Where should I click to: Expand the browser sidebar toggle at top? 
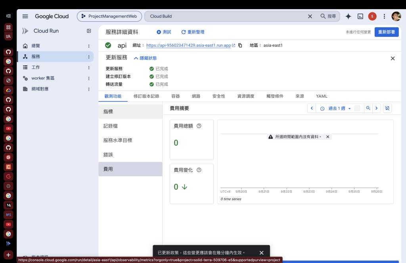8,16
